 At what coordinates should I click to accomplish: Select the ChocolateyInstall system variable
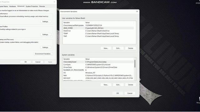(98, 62)
